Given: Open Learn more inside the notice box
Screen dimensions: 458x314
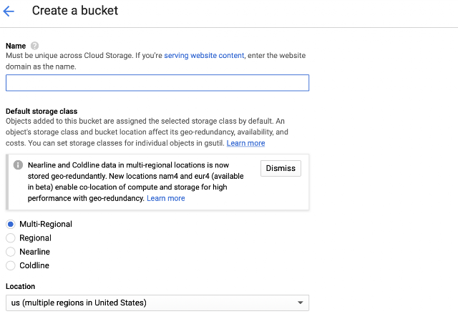Looking at the screenshot, I should click(x=165, y=198).
